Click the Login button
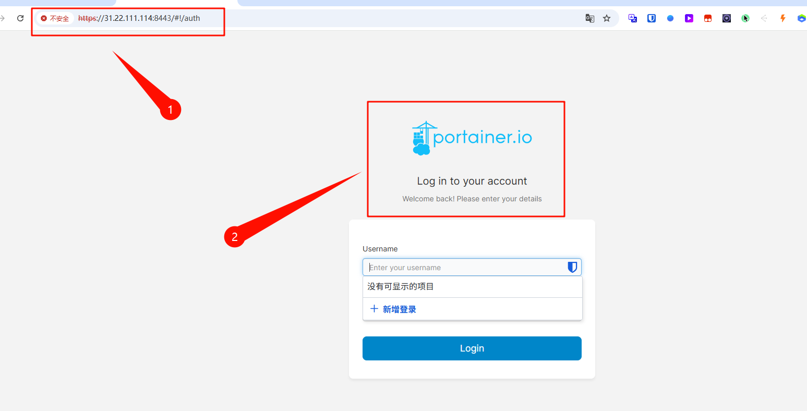 pyautogui.click(x=472, y=348)
